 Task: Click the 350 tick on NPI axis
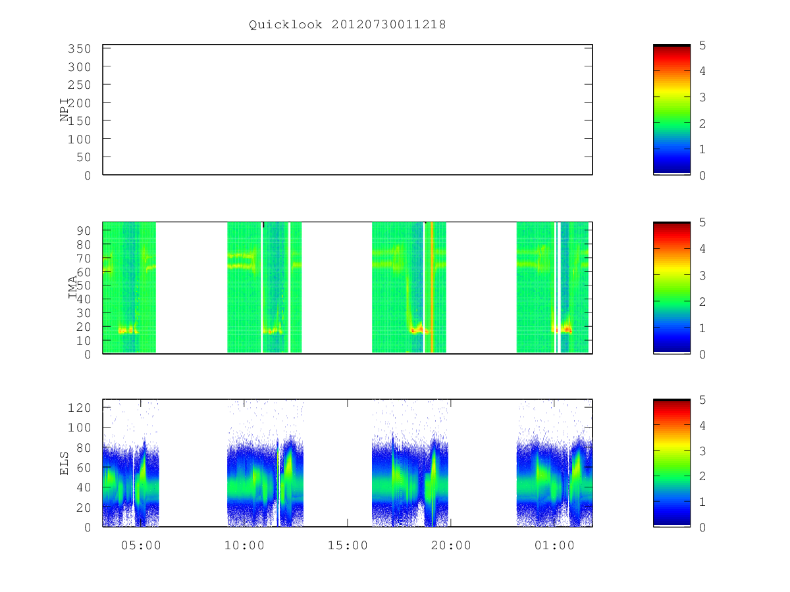pos(80,49)
